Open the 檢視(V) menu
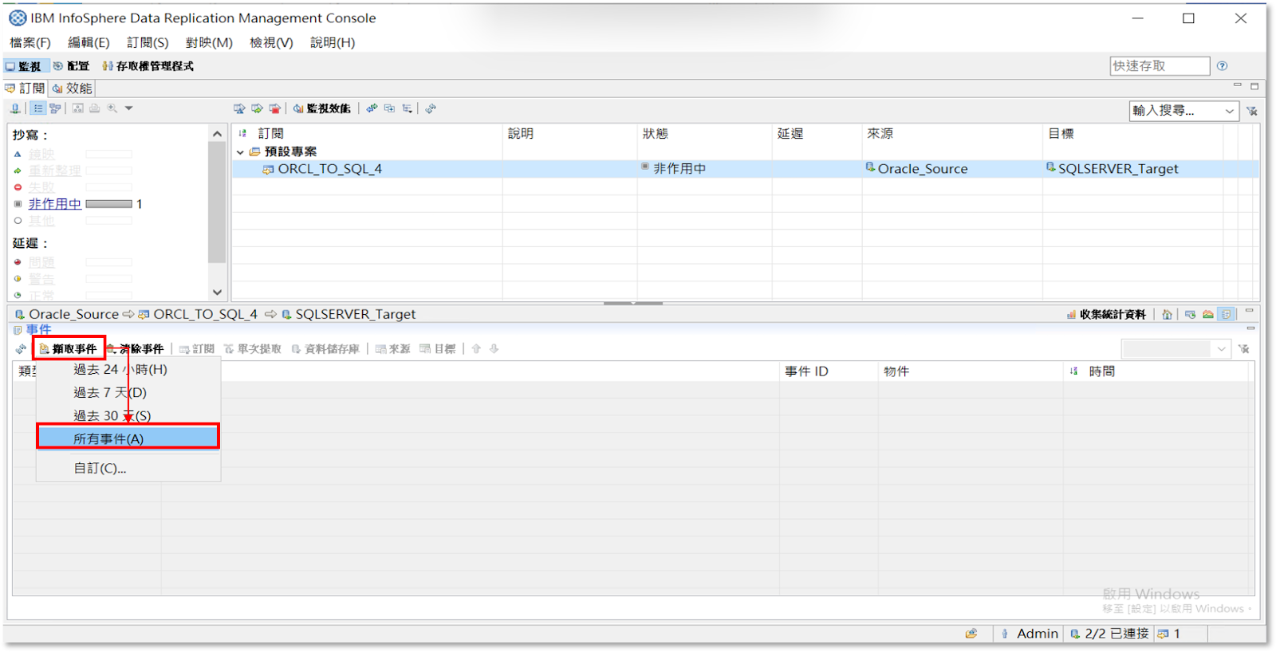 click(x=271, y=42)
